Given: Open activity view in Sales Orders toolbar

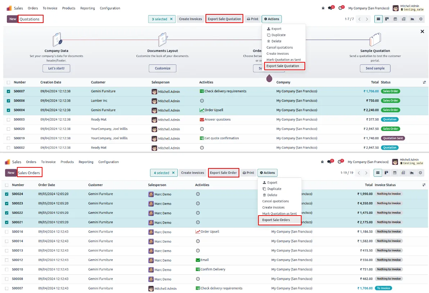Looking at the screenshot, I should 420,173.
